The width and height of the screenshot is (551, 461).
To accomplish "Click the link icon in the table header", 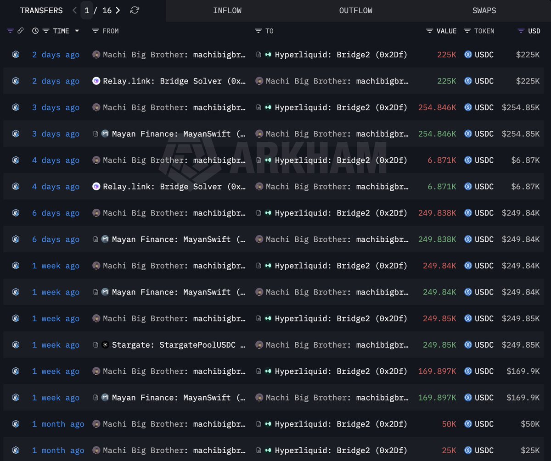I will 20,31.
